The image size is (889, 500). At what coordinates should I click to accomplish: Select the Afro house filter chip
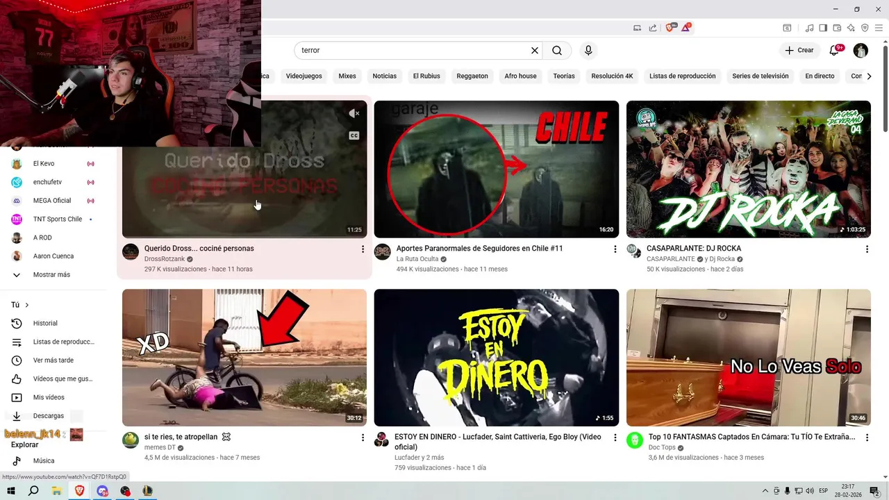[x=521, y=76]
